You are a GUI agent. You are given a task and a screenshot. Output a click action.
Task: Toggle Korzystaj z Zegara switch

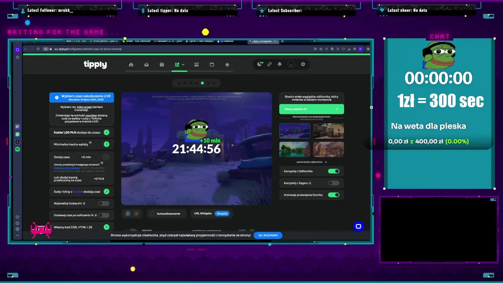334,183
